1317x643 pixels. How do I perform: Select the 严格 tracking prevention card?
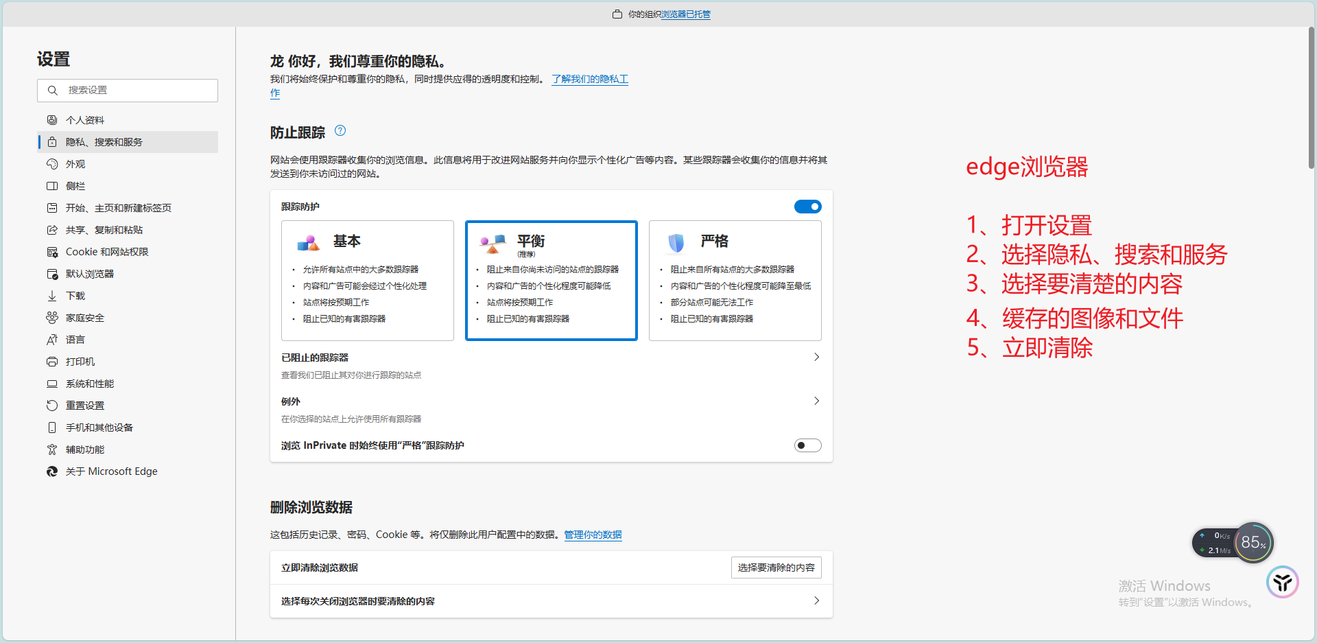click(x=735, y=281)
